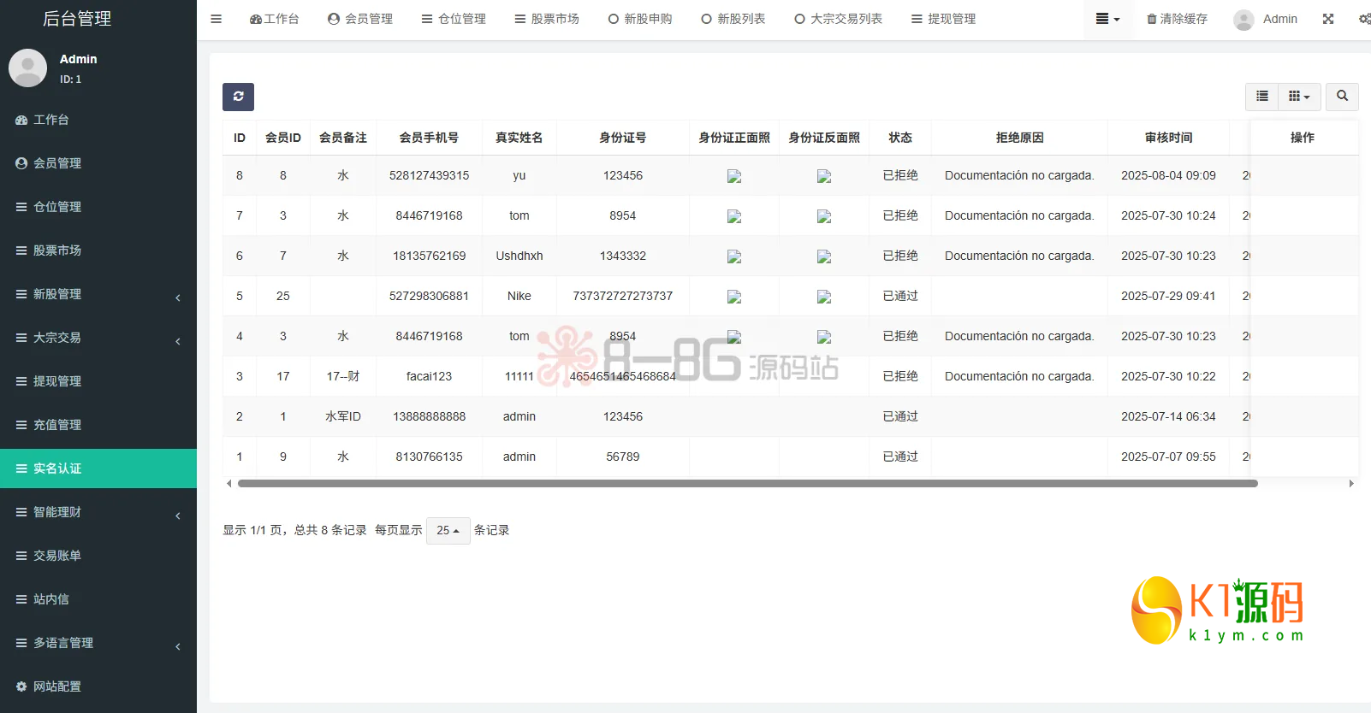Open the settings gears icon at top right
Image resolution: width=1371 pixels, height=713 pixels.
[1364, 19]
